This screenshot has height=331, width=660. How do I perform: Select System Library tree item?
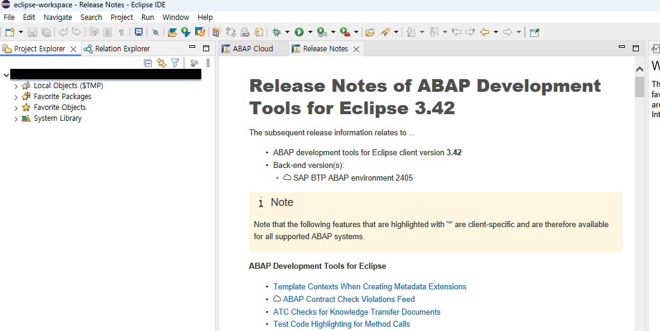point(57,118)
